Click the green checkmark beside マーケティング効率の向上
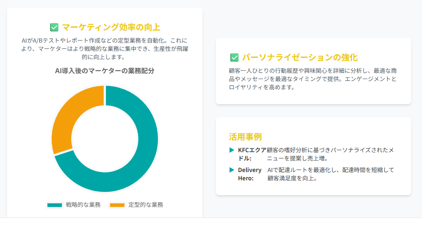 [54, 27]
